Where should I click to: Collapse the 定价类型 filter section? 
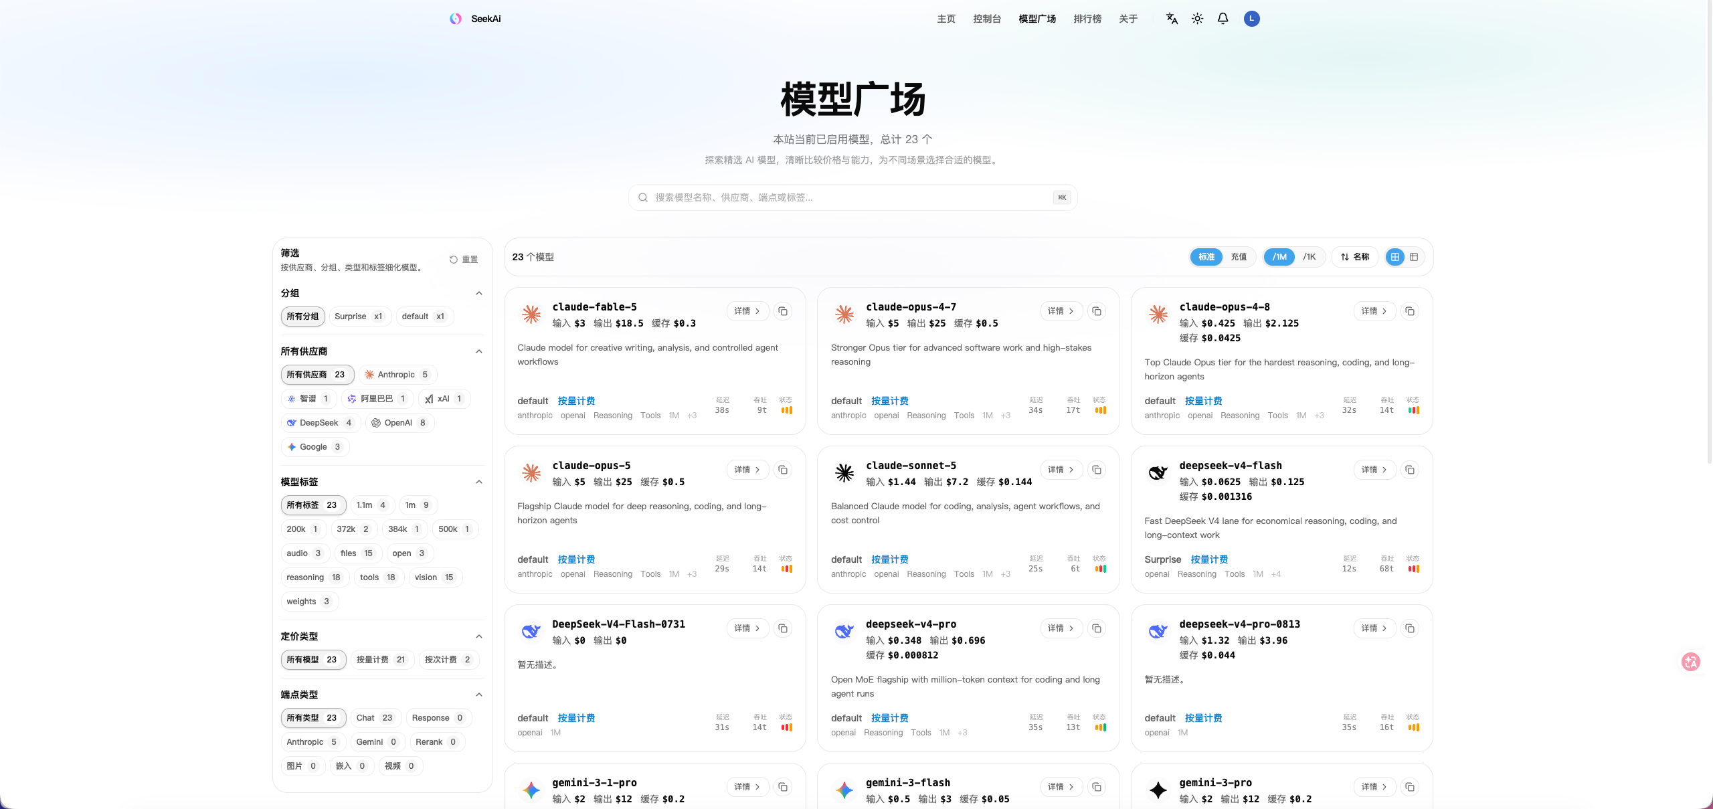coord(479,636)
